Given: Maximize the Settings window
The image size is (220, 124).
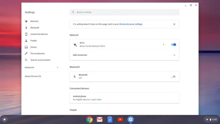Looking at the screenshot, I should point(191,5).
